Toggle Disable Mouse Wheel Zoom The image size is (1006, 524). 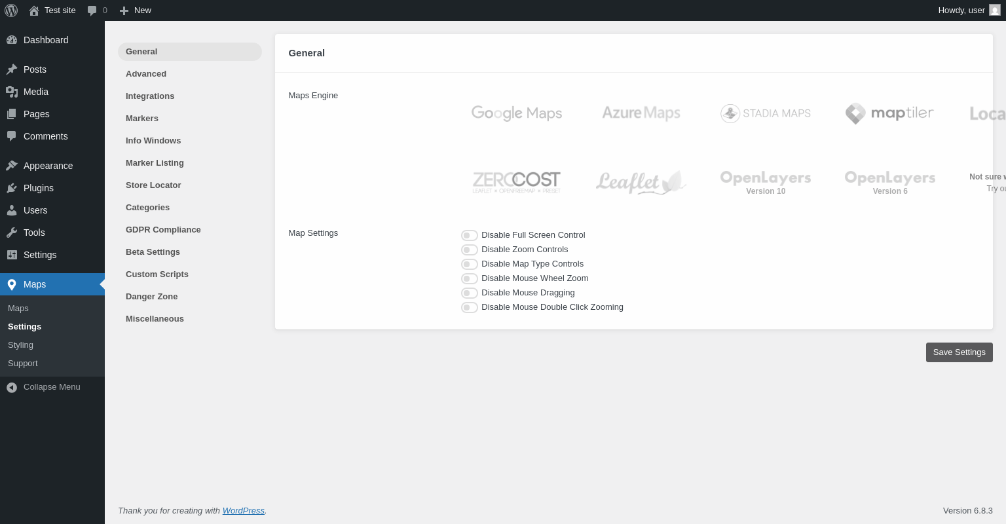tap(470, 278)
